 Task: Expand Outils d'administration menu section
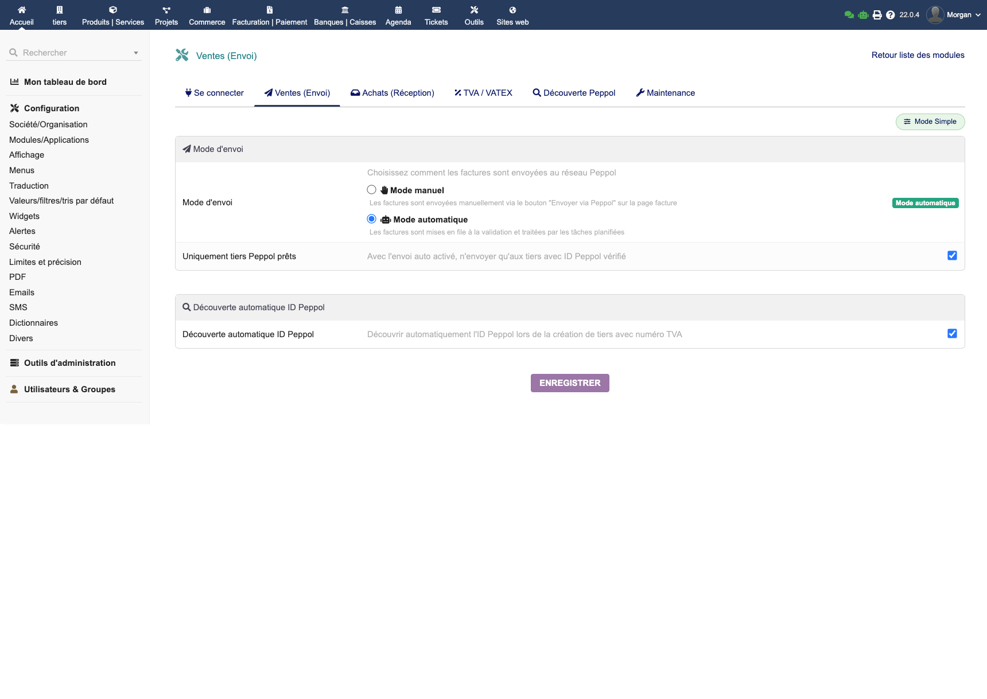pyautogui.click(x=69, y=363)
